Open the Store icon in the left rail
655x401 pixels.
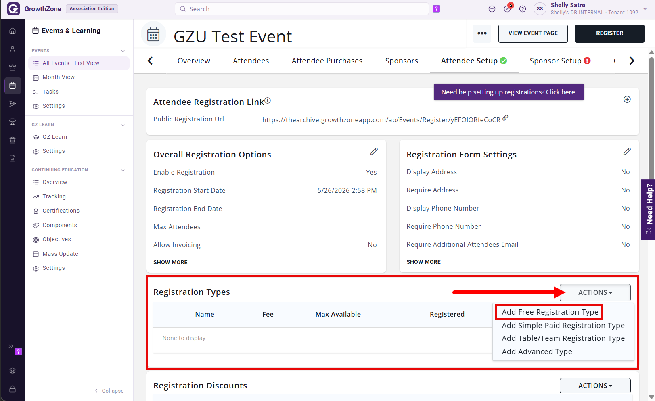(13, 122)
